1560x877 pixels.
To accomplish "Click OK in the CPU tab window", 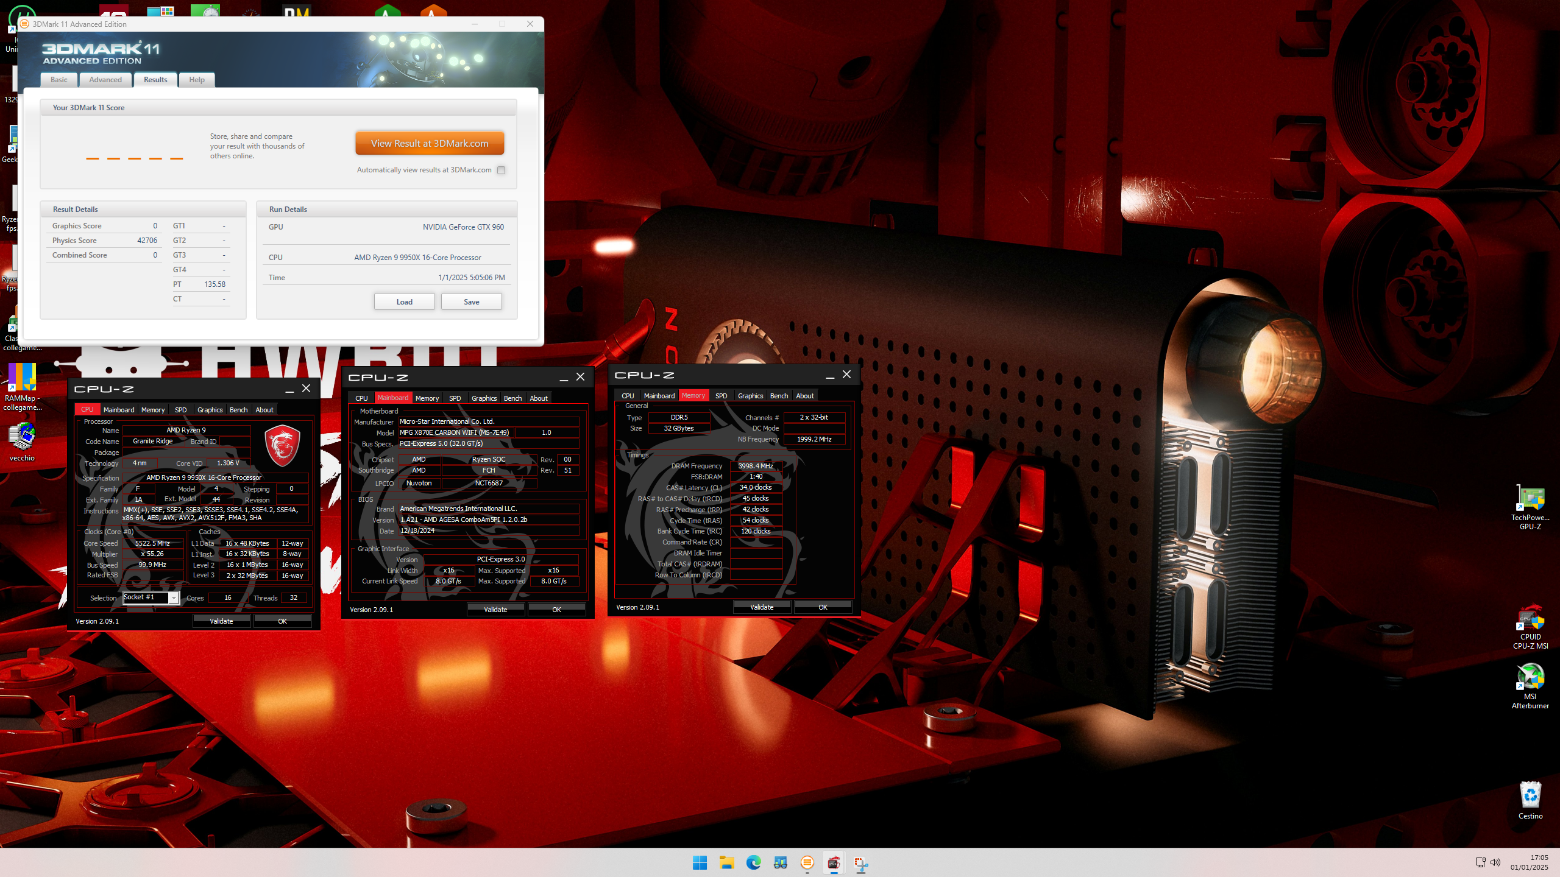I will point(282,621).
